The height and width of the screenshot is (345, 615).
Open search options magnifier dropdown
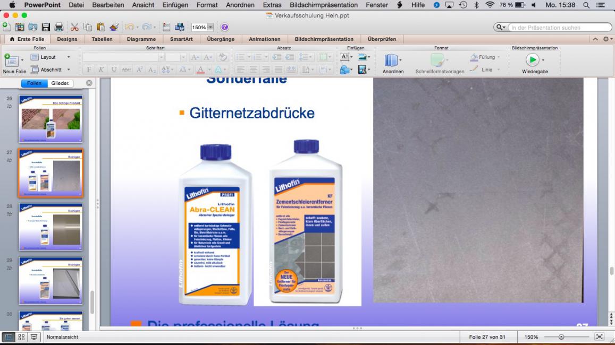(x=501, y=28)
